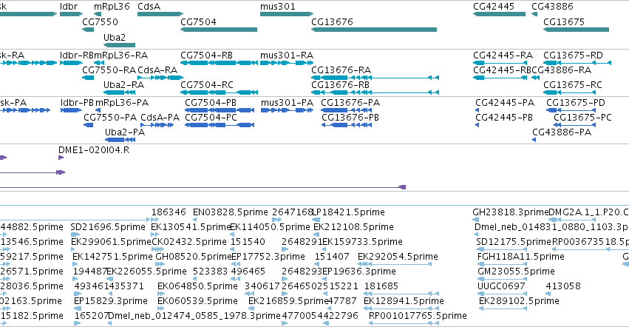Image resolution: width=629 pixels, height=327 pixels.
Task: Click EST EK289102.5prime
Action: tap(503, 309)
